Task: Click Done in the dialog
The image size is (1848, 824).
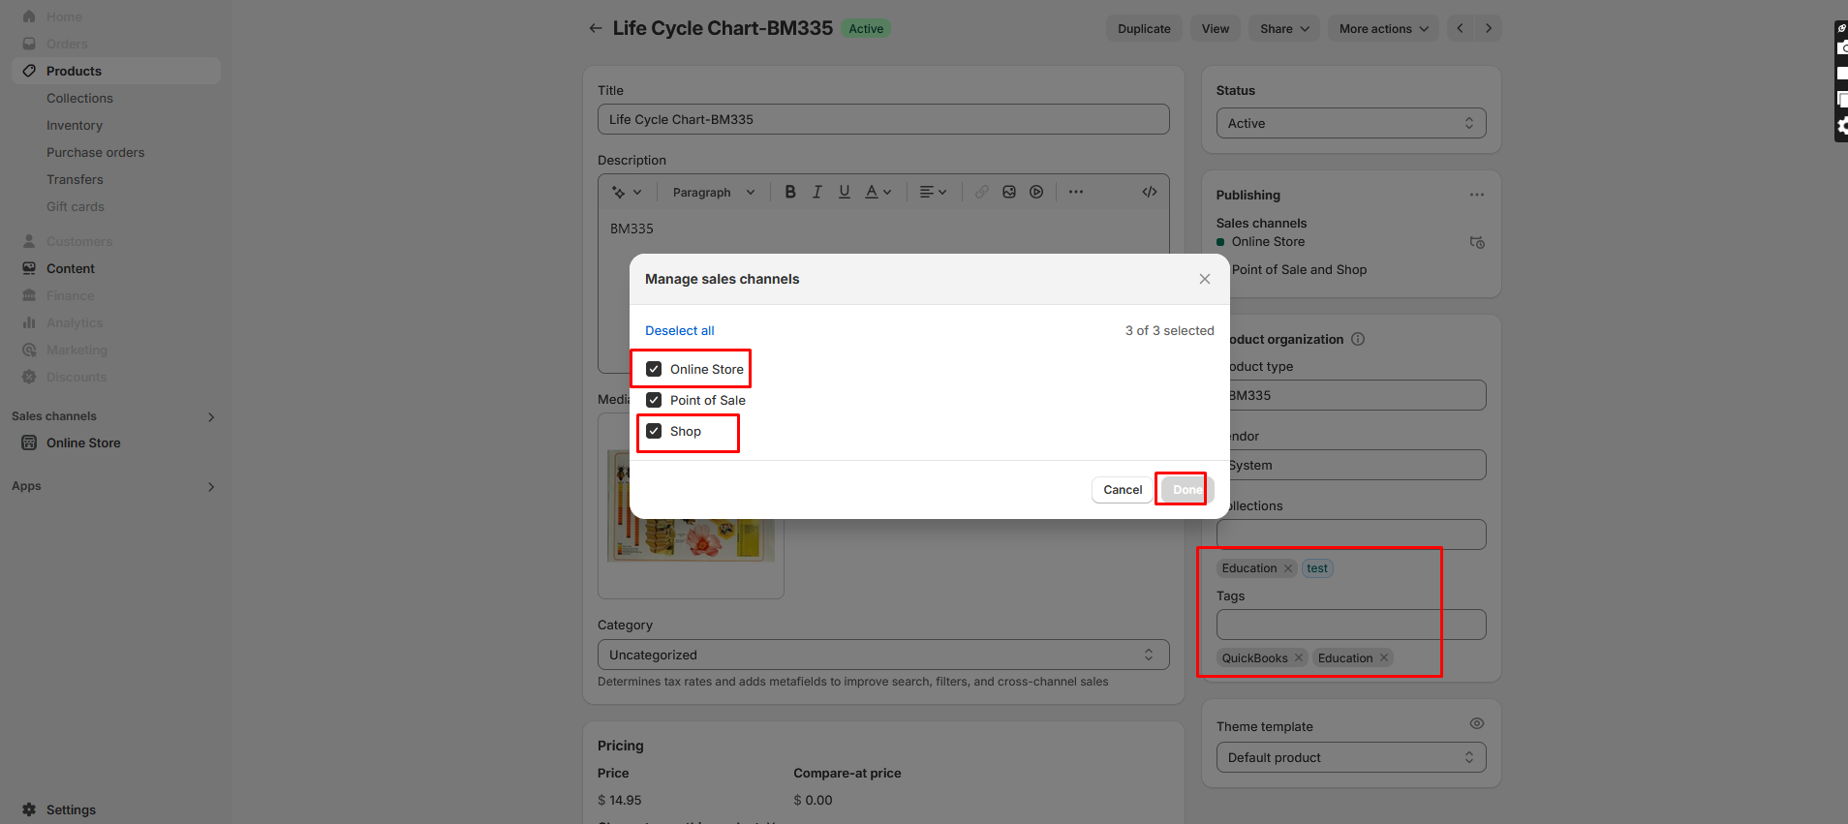Action: pyautogui.click(x=1187, y=490)
